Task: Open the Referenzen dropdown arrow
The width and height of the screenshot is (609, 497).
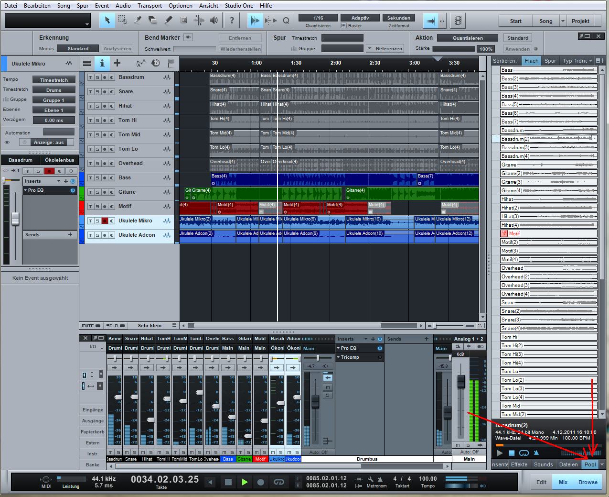Action: (370, 48)
